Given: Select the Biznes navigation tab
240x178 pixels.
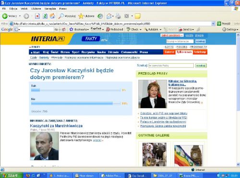Looking at the screenshot, I should coord(65,52).
